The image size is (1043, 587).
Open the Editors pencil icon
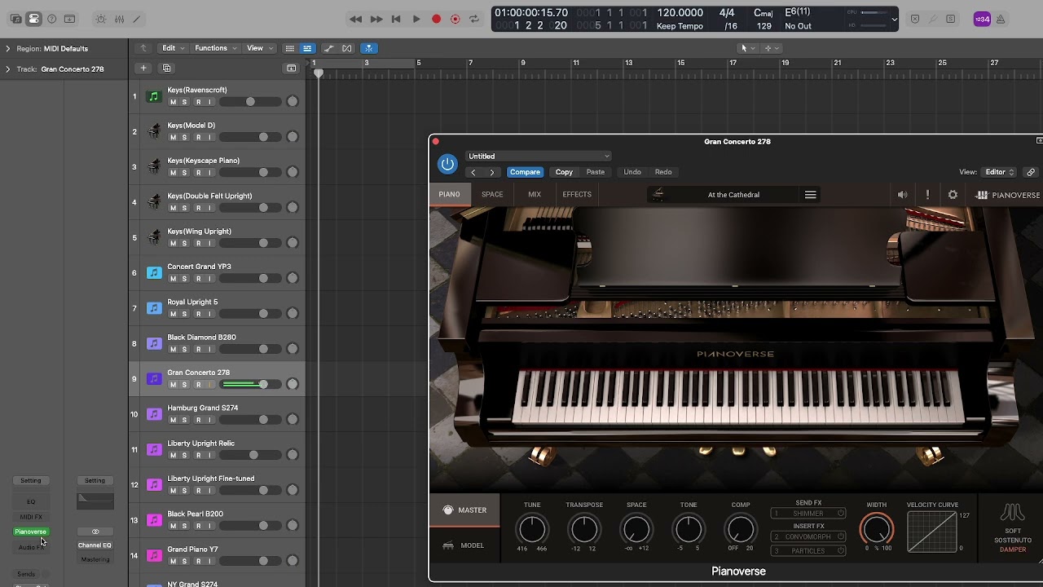click(x=136, y=19)
